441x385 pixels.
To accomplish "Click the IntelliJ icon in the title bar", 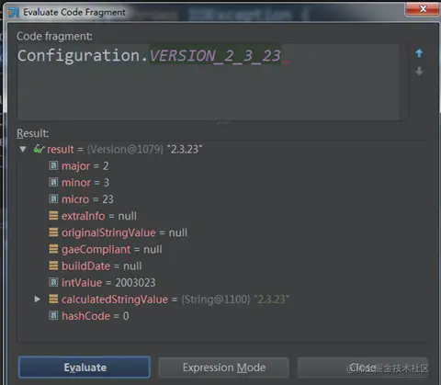I will click(x=14, y=12).
